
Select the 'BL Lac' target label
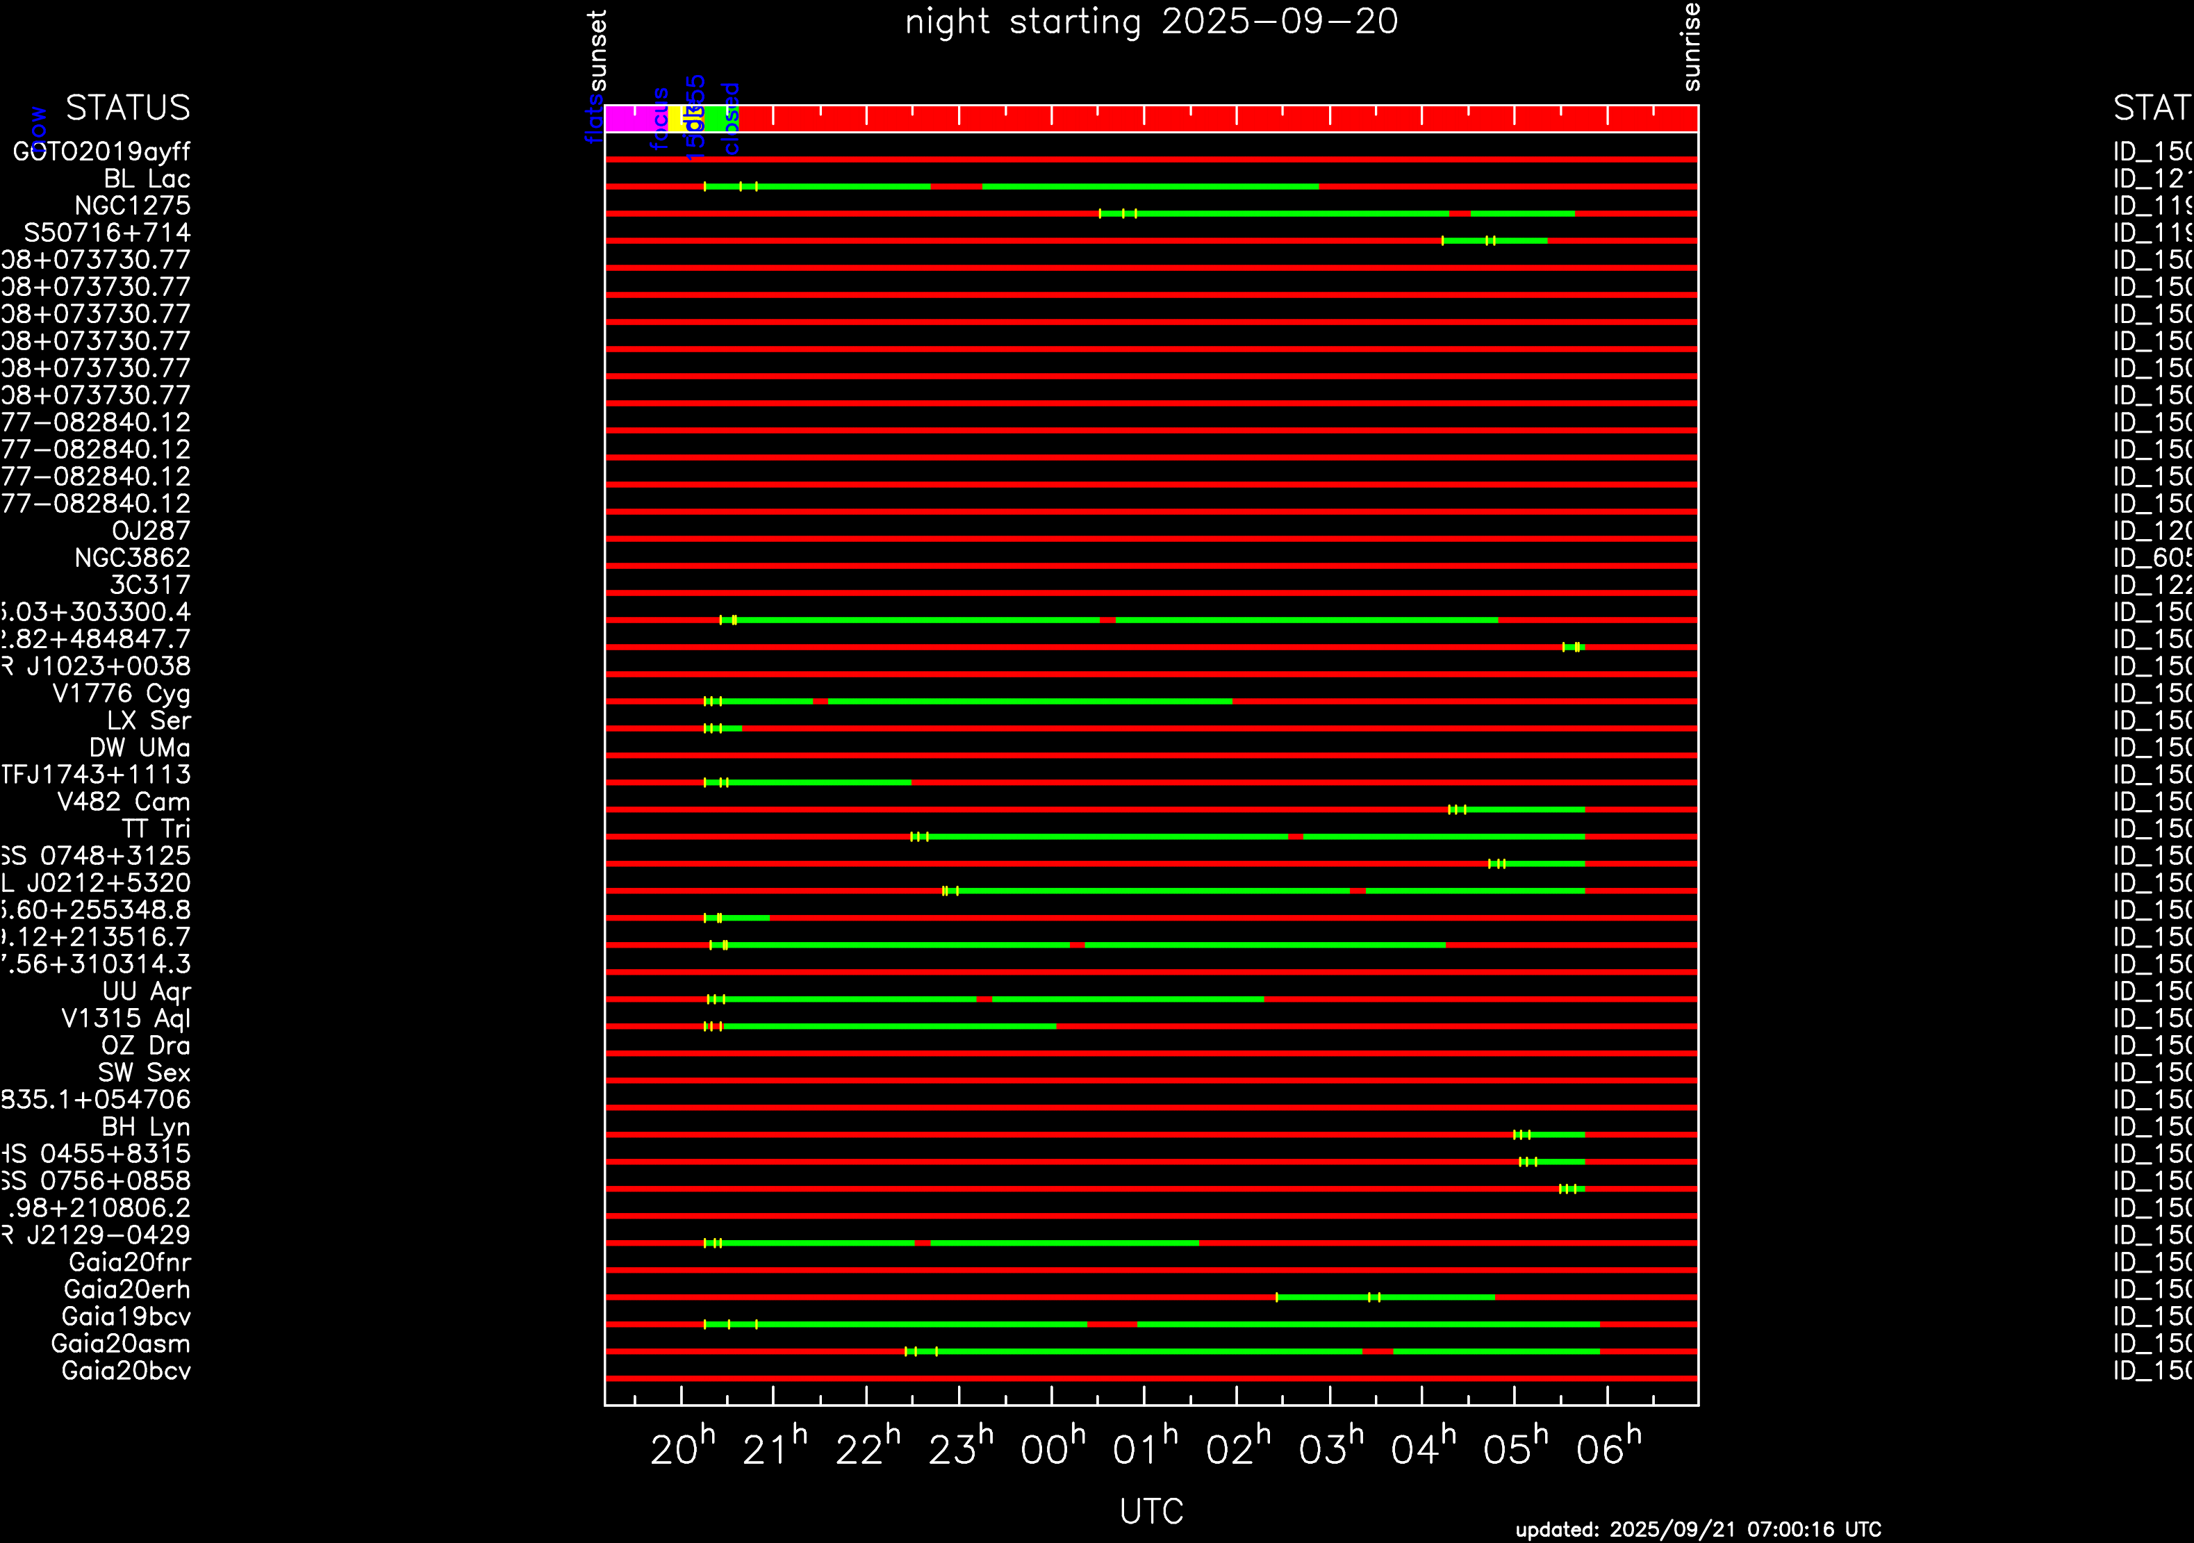coord(147,179)
